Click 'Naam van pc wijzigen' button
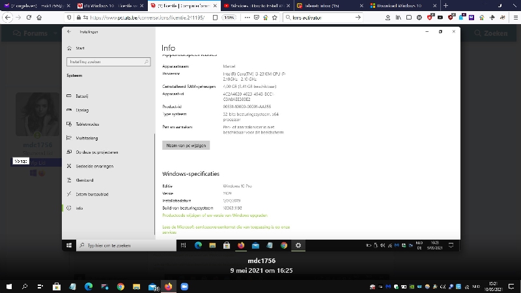Image resolution: width=521 pixels, height=293 pixels. point(186,146)
